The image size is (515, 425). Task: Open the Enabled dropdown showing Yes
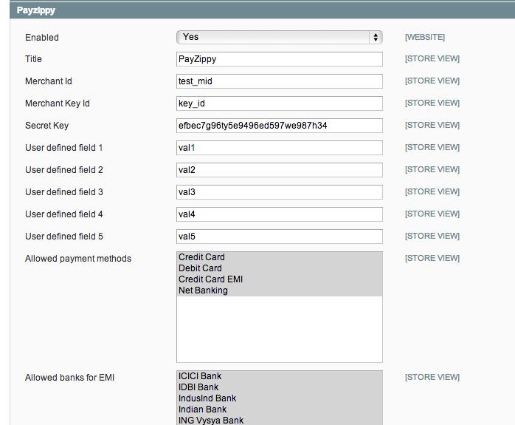(x=279, y=37)
